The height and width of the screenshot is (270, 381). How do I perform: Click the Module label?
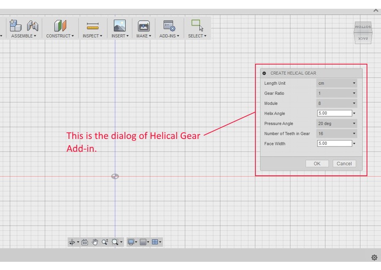coord(271,103)
